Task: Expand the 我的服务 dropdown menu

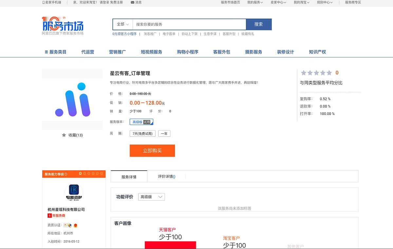Action: click(x=255, y=2)
